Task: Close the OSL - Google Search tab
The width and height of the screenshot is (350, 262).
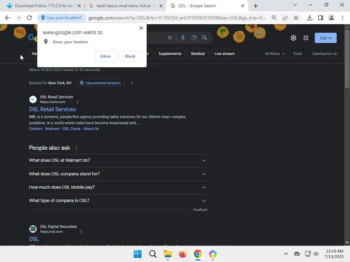Action: tap(242, 6)
